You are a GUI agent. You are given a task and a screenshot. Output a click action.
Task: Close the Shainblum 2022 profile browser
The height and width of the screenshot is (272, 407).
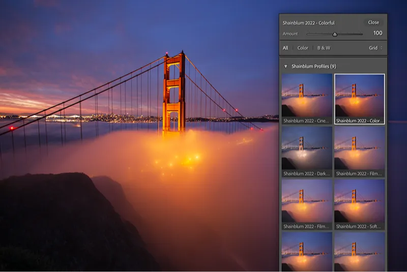point(373,22)
